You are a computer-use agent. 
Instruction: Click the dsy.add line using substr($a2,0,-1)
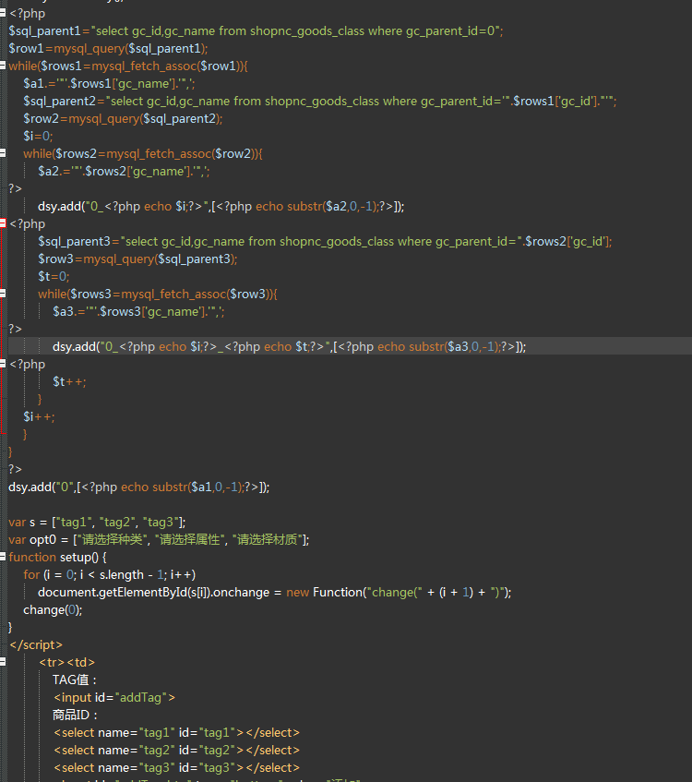tap(221, 207)
